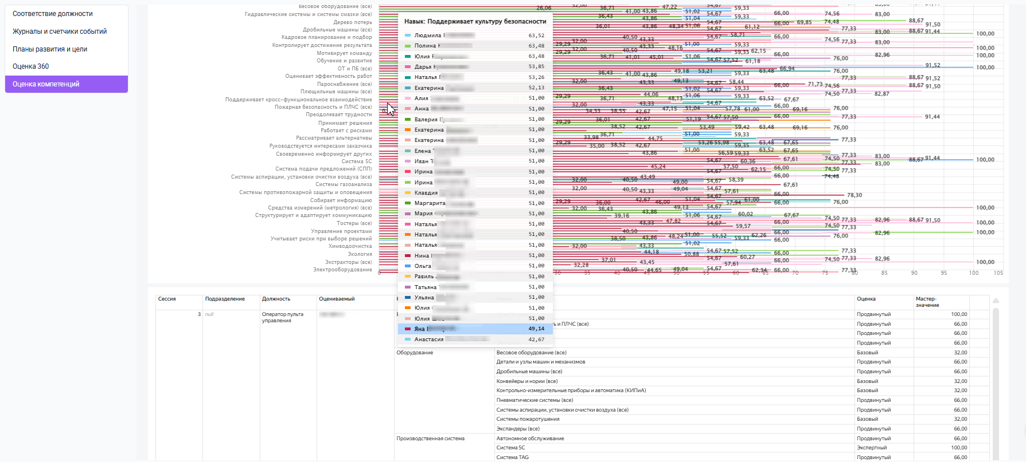Click the Оцениваемый column header

coord(337,299)
